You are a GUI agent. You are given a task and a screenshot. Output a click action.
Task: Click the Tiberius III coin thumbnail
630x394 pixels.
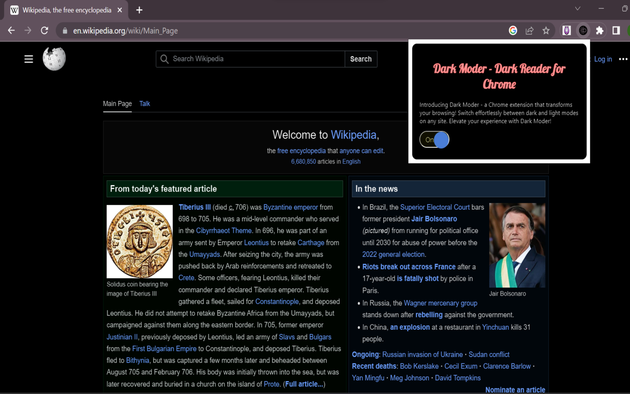click(140, 242)
